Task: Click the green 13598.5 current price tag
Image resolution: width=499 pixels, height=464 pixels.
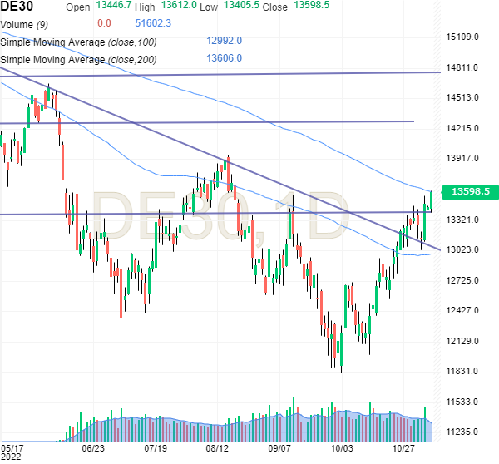Action: pos(469,191)
